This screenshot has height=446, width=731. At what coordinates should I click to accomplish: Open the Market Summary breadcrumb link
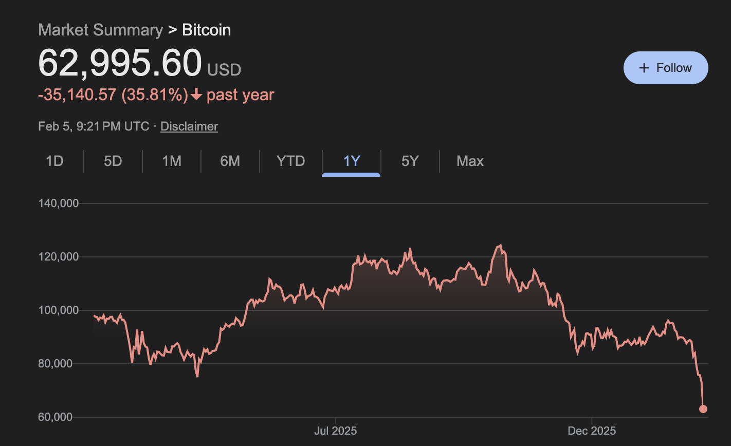point(100,30)
